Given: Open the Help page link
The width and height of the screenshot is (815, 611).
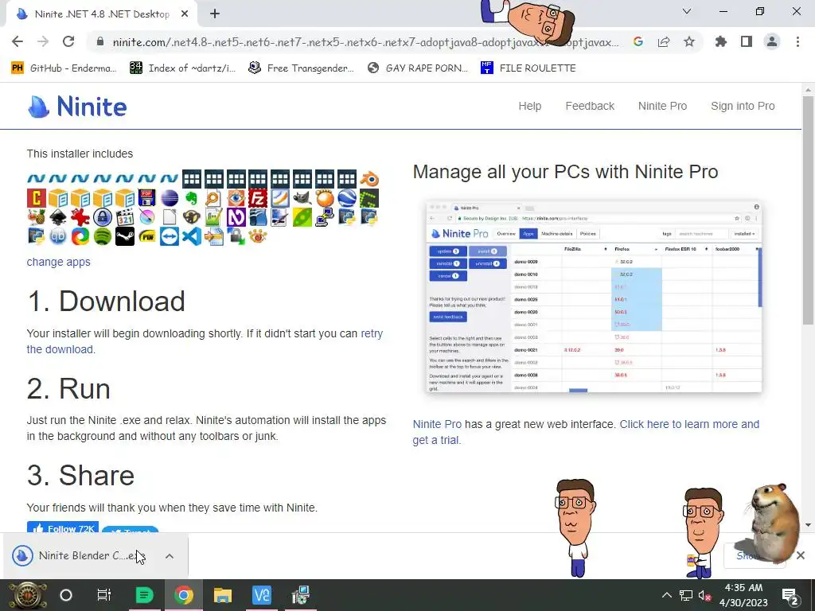Looking at the screenshot, I should click(x=529, y=106).
